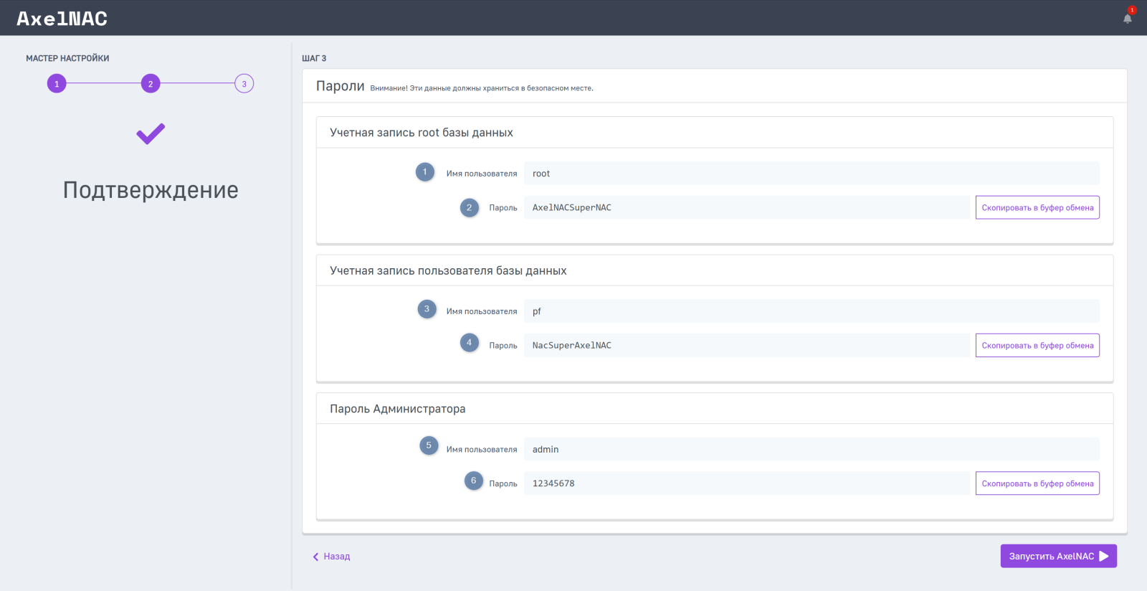The width and height of the screenshot is (1147, 591).
Task: Go to wizard step 2 circle
Action: 151,84
